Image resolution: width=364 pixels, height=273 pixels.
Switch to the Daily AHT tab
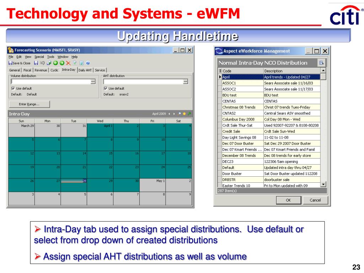pos(85,70)
